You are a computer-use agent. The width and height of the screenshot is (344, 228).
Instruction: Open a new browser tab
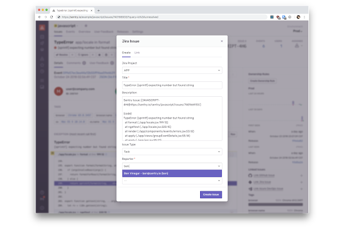(x=99, y=10)
